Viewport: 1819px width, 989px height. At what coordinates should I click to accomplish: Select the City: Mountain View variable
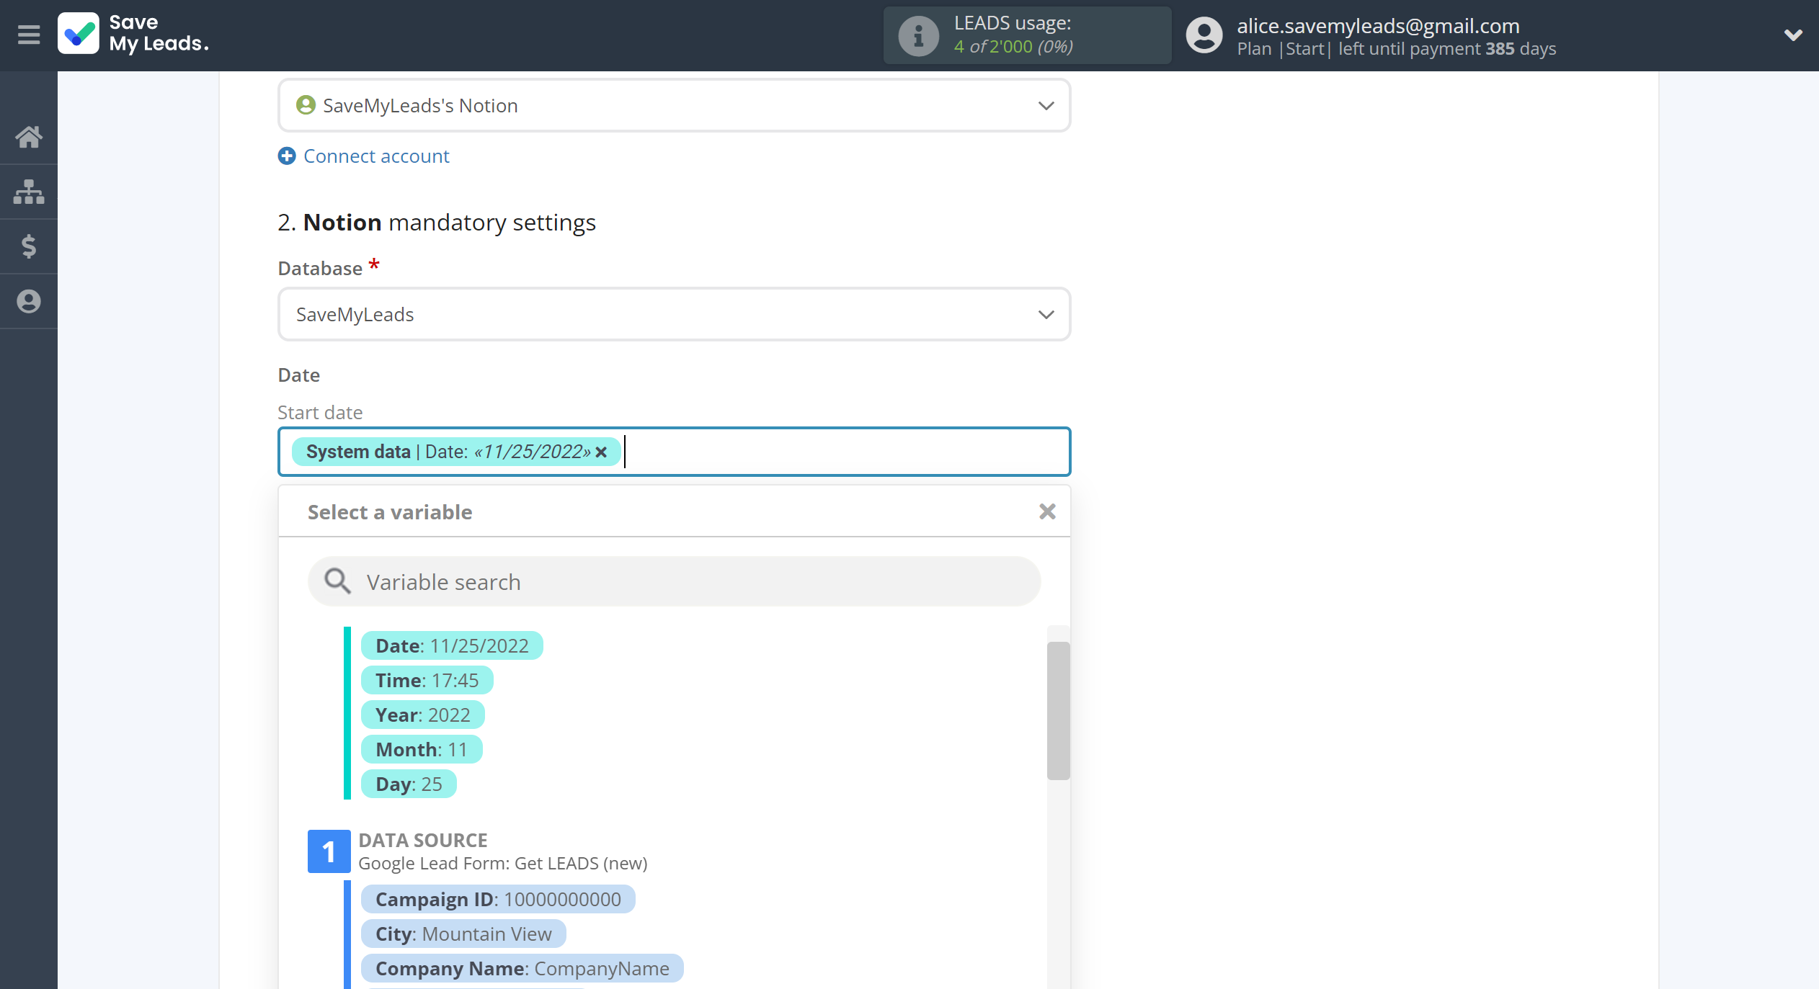tap(463, 934)
